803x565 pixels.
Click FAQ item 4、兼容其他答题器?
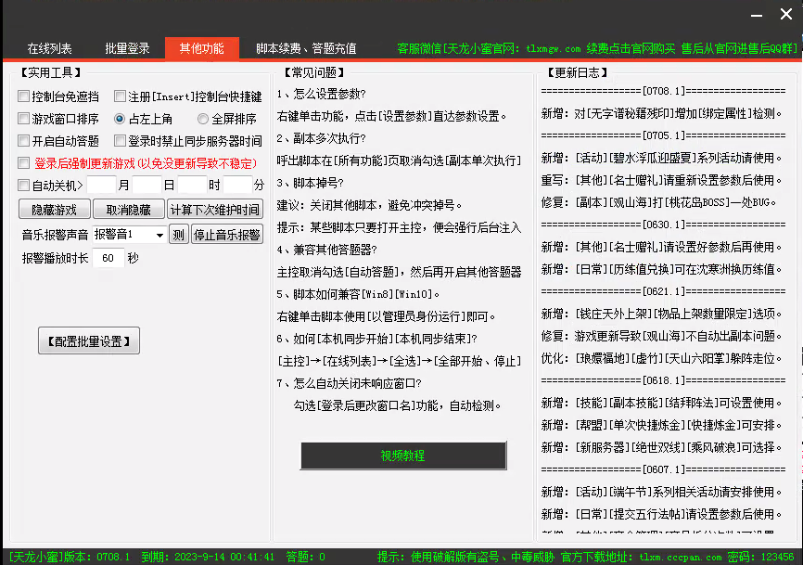[x=326, y=250]
